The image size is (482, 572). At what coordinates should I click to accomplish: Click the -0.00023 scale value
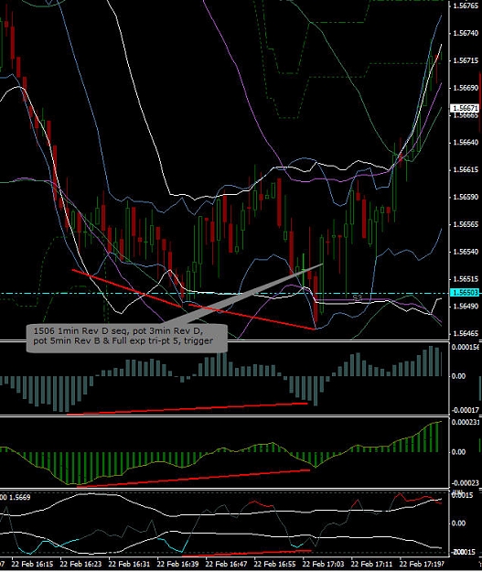[x=466, y=482]
